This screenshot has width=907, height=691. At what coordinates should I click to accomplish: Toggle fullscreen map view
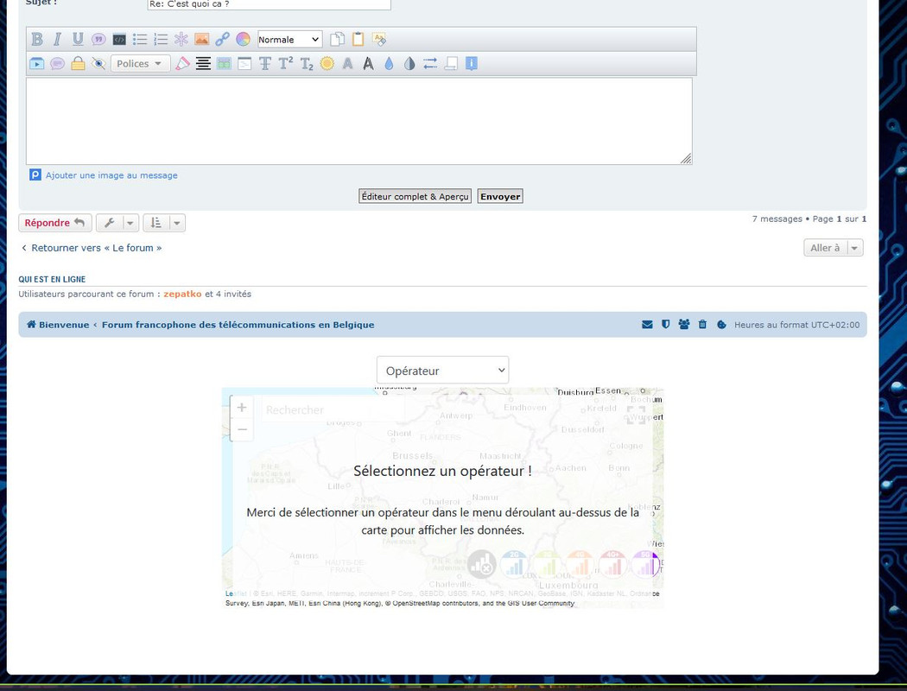click(x=637, y=415)
